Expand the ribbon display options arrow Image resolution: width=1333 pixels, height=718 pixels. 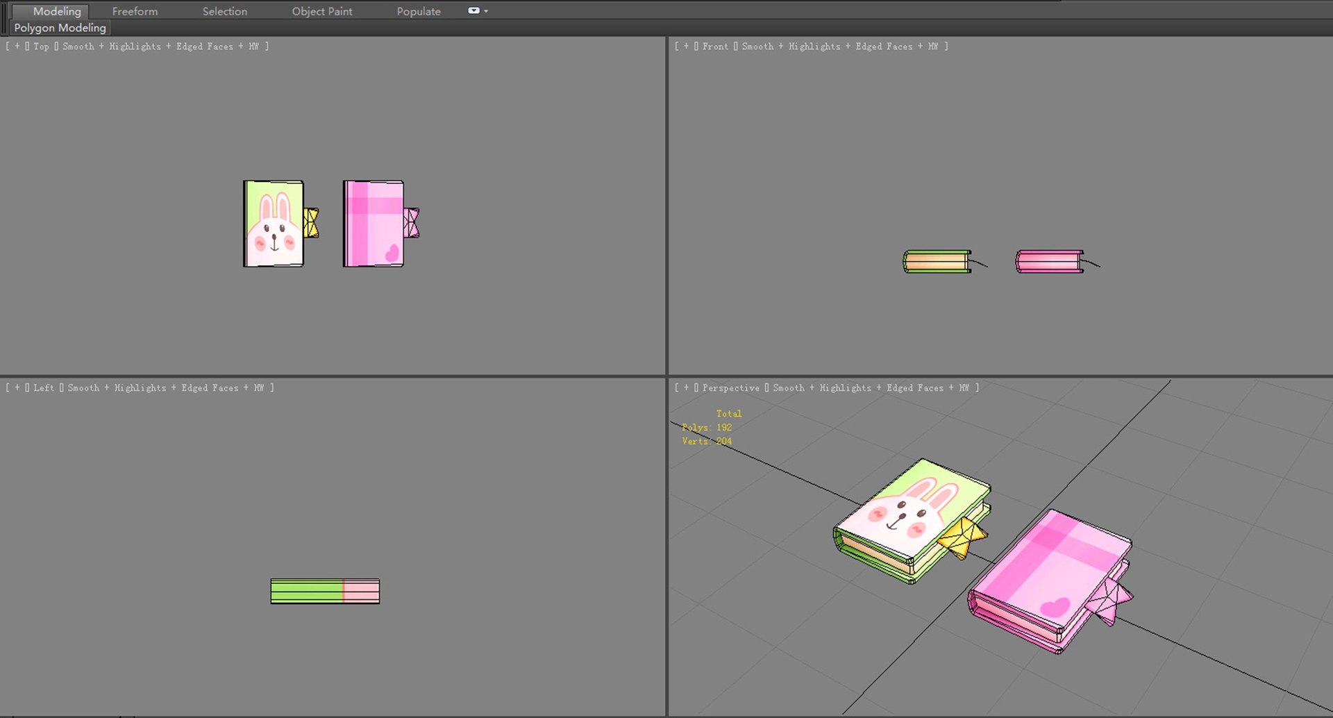point(486,11)
